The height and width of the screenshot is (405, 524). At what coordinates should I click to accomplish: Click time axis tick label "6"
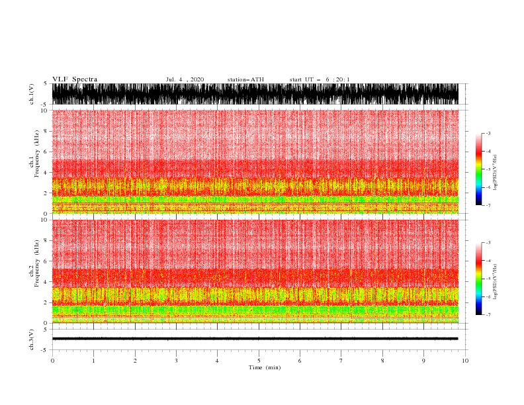[x=300, y=361]
